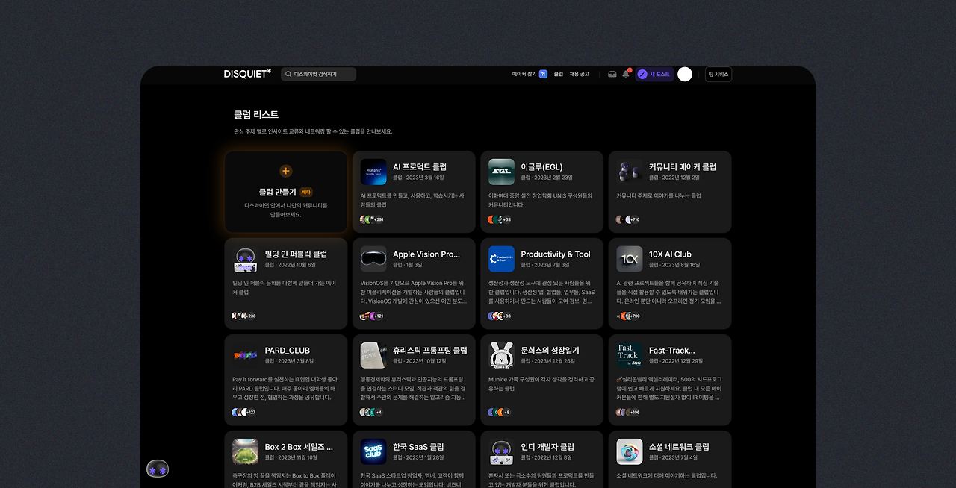Open the PARD_CLUB title link
The height and width of the screenshot is (488, 956).
pos(288,351)
